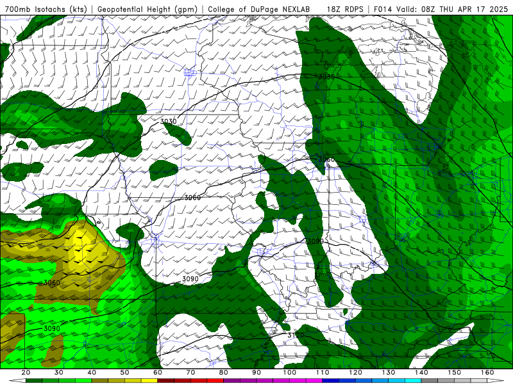Click the 70 knot color scale label

coord(190,372)
